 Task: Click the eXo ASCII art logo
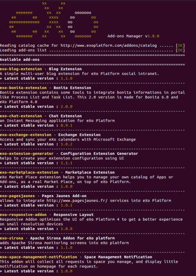pyautogui.click(x=54, y=20)
